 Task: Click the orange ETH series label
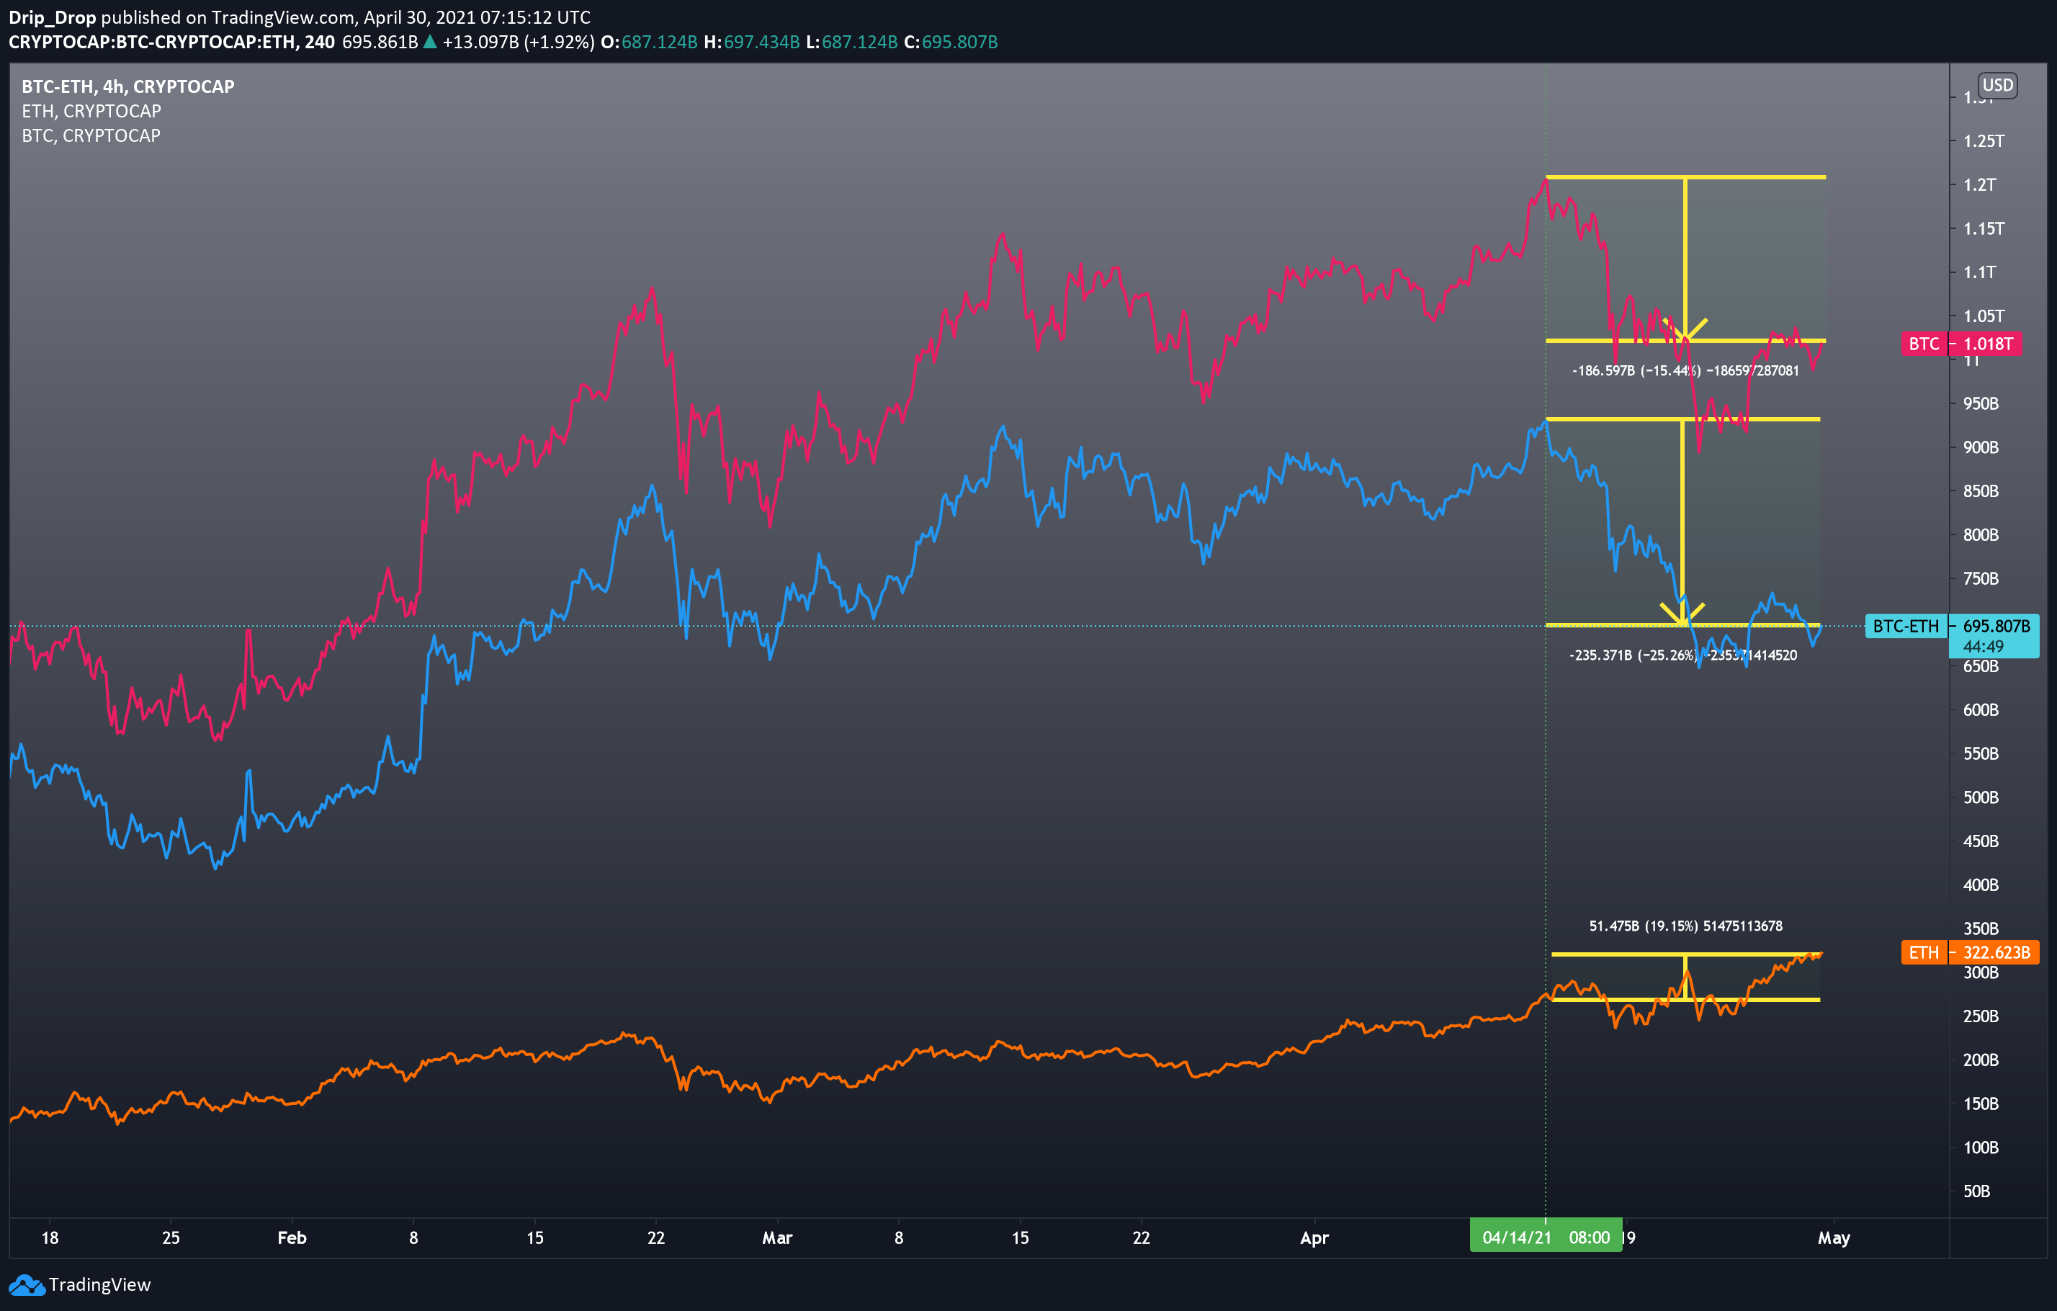[1924, 952]
